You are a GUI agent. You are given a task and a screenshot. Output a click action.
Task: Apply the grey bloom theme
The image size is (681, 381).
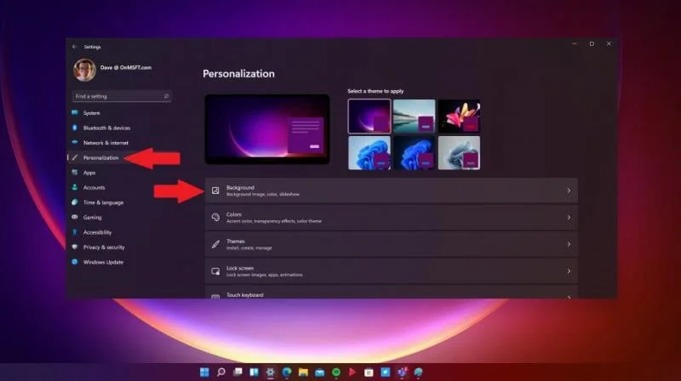459,153
